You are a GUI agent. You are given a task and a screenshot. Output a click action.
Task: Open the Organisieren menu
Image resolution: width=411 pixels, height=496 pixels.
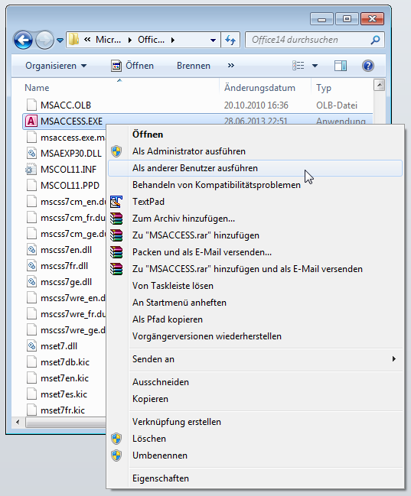pos(56,66)
